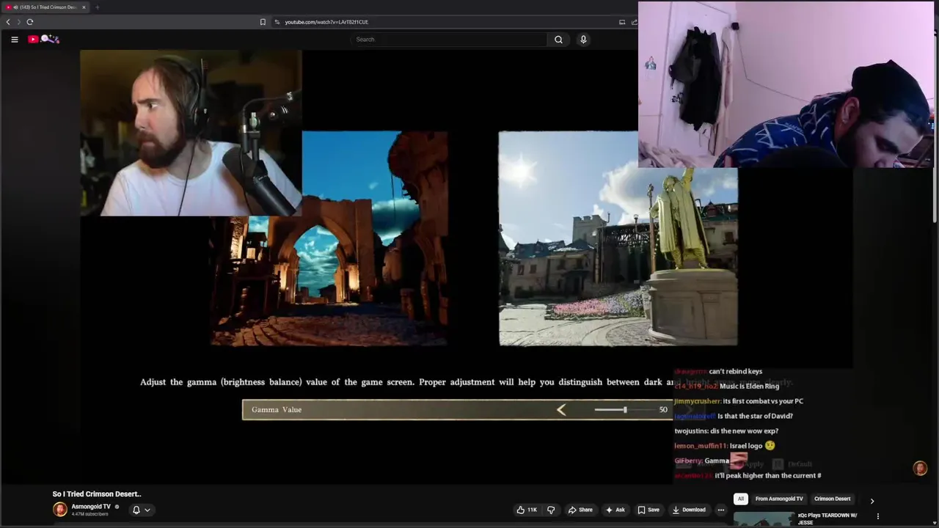939x528 pixels.
Task: Click the cast/media icon in the address bar
Action: (622, 22)
